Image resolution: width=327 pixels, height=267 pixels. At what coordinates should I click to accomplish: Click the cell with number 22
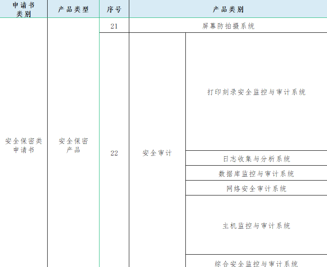[114, 150]
